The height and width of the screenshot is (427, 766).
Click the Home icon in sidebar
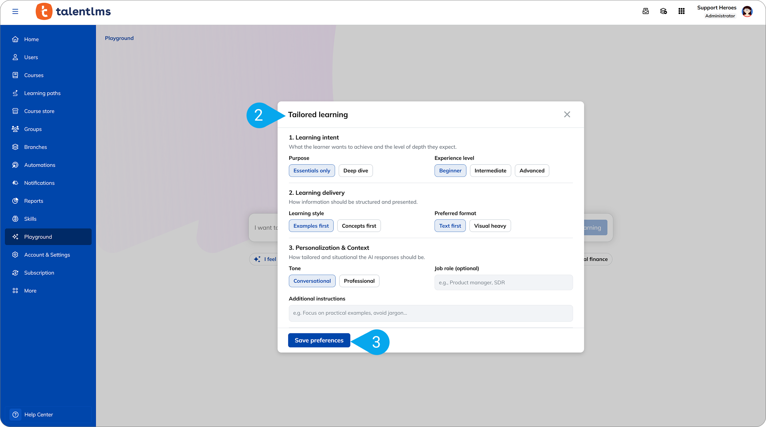click(x=15, y=39)
